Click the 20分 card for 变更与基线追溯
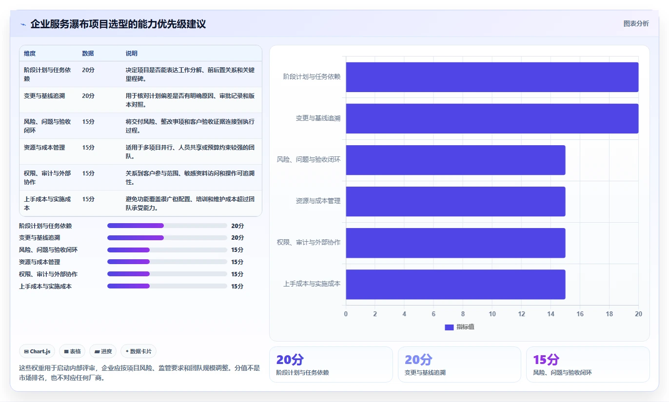Image resolution: width=669 pixels, height=402 pixels. 459,364
